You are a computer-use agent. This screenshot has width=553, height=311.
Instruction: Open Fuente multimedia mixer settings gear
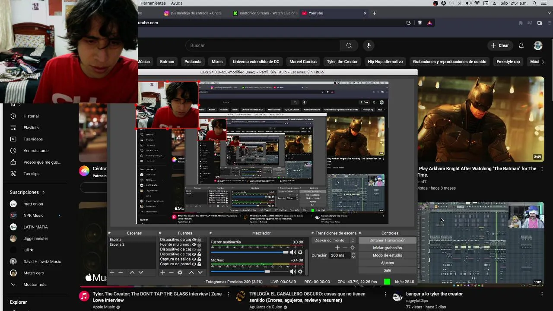click(300, 252)
